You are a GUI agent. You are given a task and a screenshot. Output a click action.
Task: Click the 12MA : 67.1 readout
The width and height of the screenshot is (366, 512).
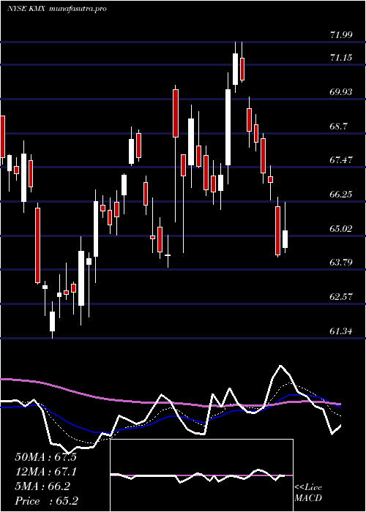pos(45,472)
